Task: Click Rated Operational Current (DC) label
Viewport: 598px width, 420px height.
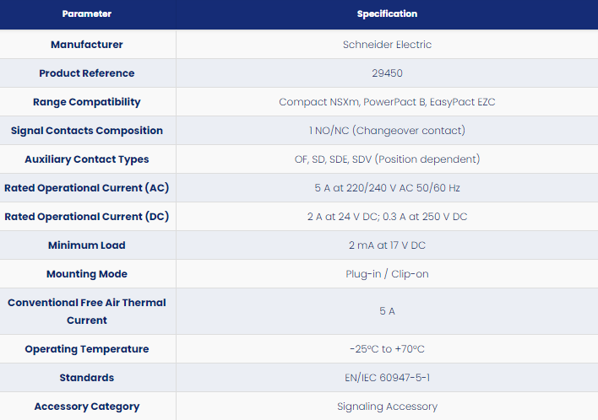Action: pyautogui.click(x=86, y=217)
